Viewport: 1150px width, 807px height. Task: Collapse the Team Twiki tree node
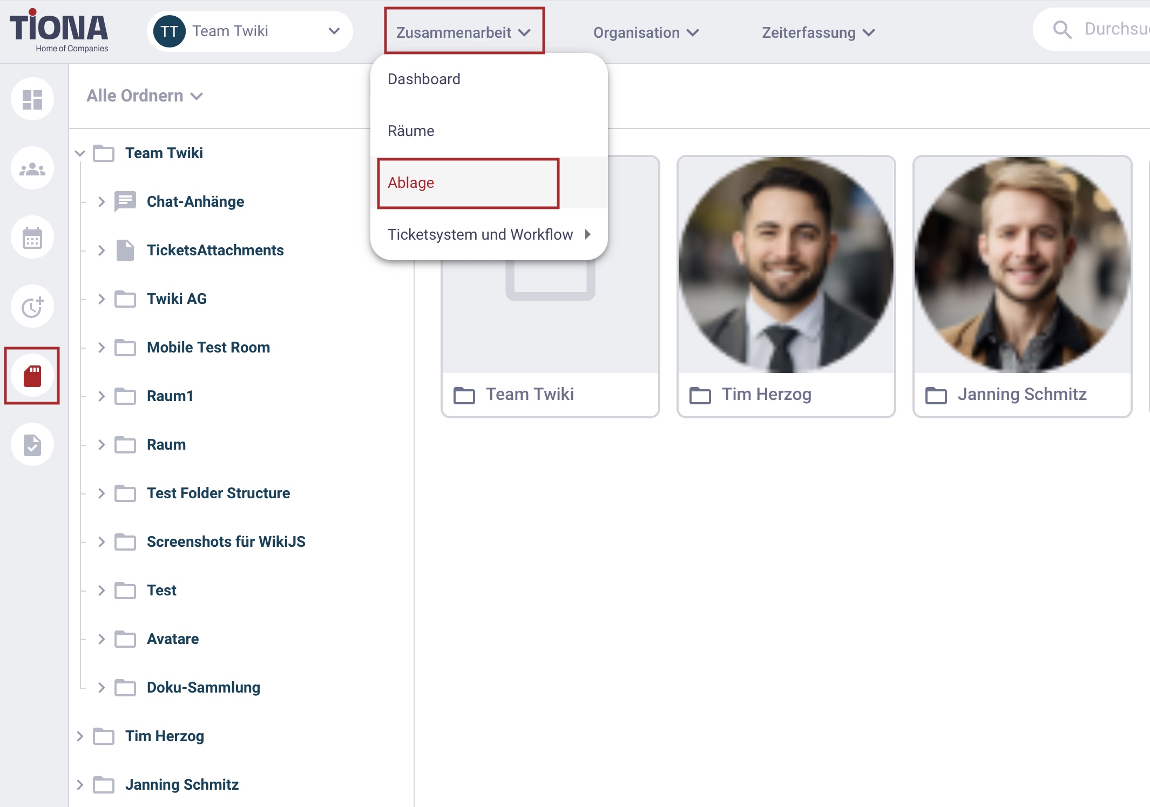pyautogui.click(x=80, y=153)
